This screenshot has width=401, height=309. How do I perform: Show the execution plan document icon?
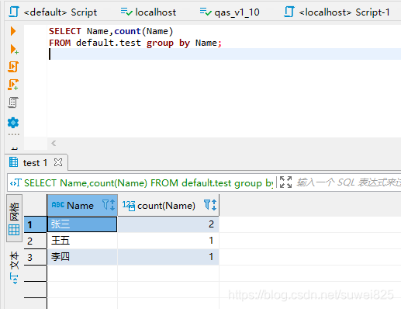coord(13,102)
